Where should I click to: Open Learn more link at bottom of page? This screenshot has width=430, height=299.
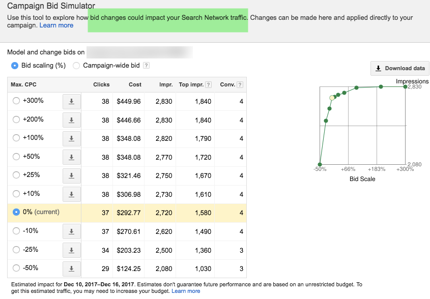point(185,291)
